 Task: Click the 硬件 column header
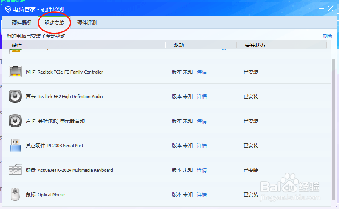click(17, 45)
